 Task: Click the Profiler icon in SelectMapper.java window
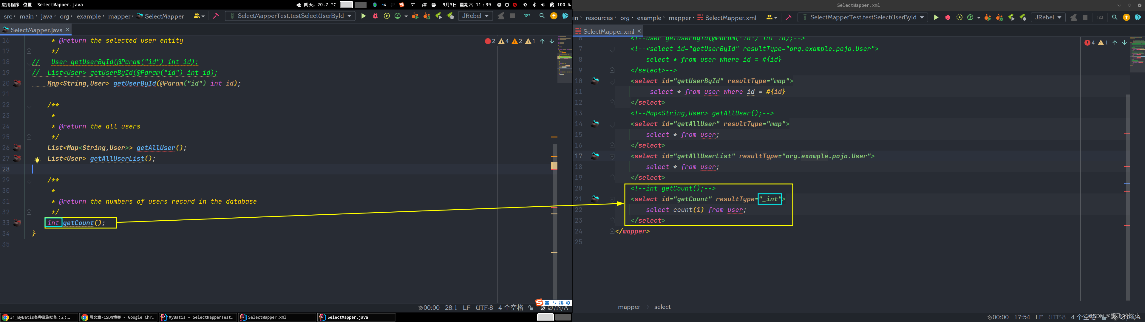pyautogui.click(x=398, y=16)
